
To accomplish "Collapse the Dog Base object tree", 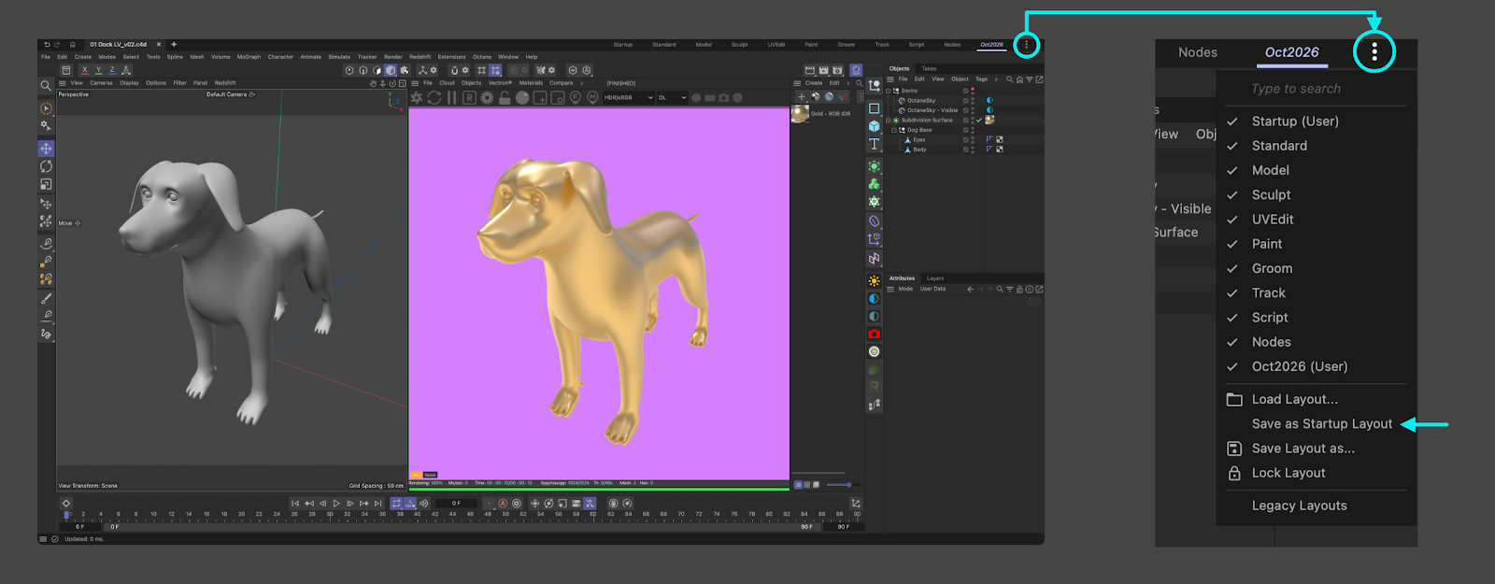I will [x=894, y=130].
